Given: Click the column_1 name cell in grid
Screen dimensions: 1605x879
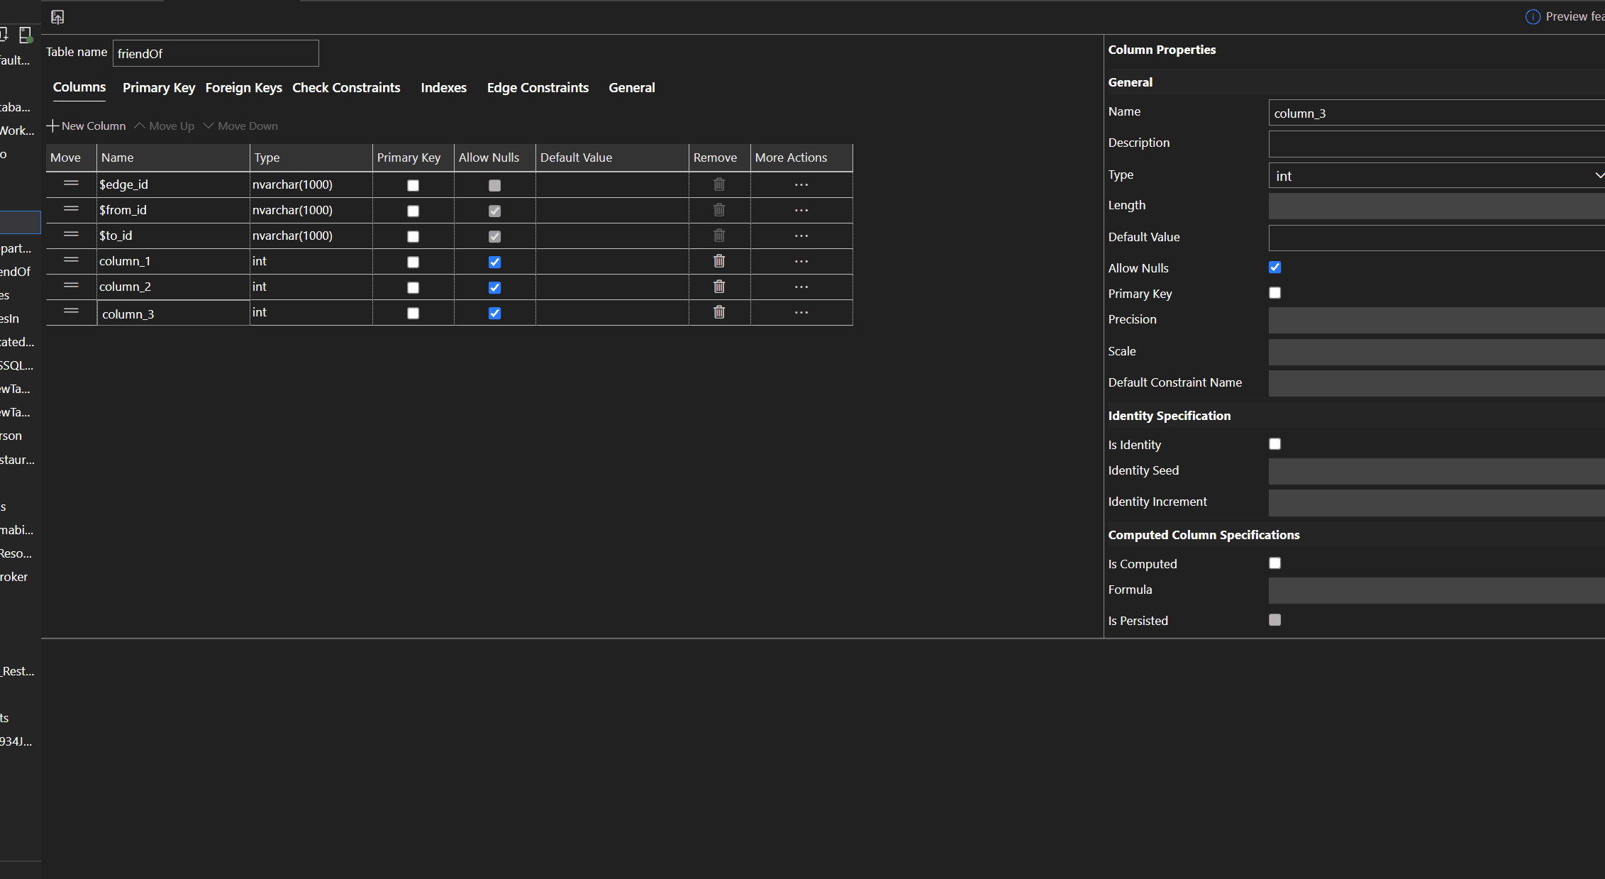Looking at the screenshot, I should 173,262.
